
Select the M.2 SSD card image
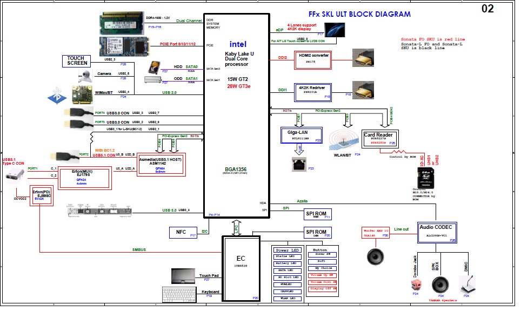coord(125,47)
